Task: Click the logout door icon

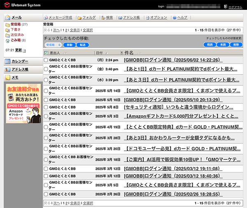Action: click(226, 7)
